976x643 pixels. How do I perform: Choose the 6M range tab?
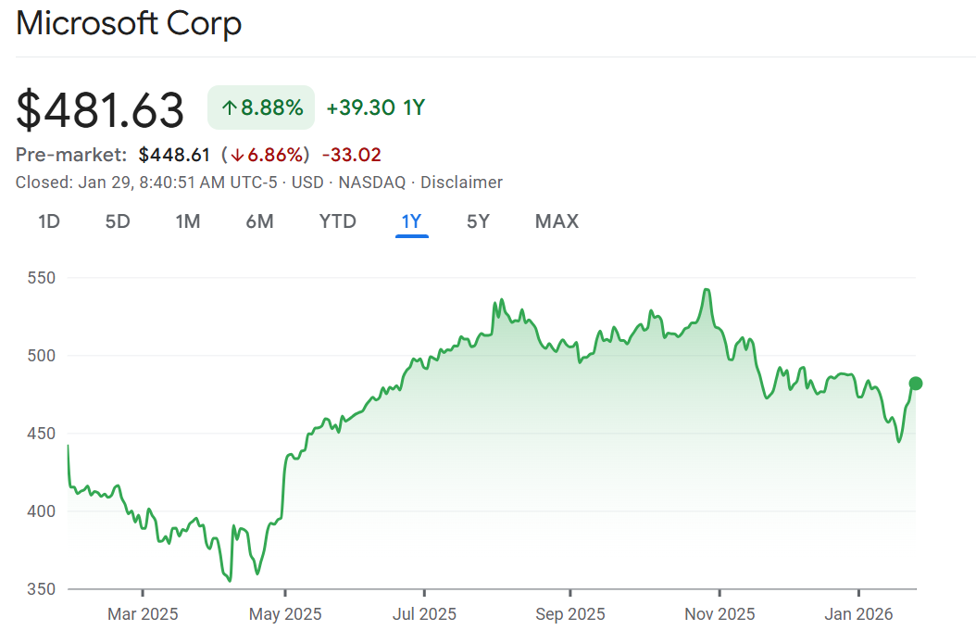point(259,221)
